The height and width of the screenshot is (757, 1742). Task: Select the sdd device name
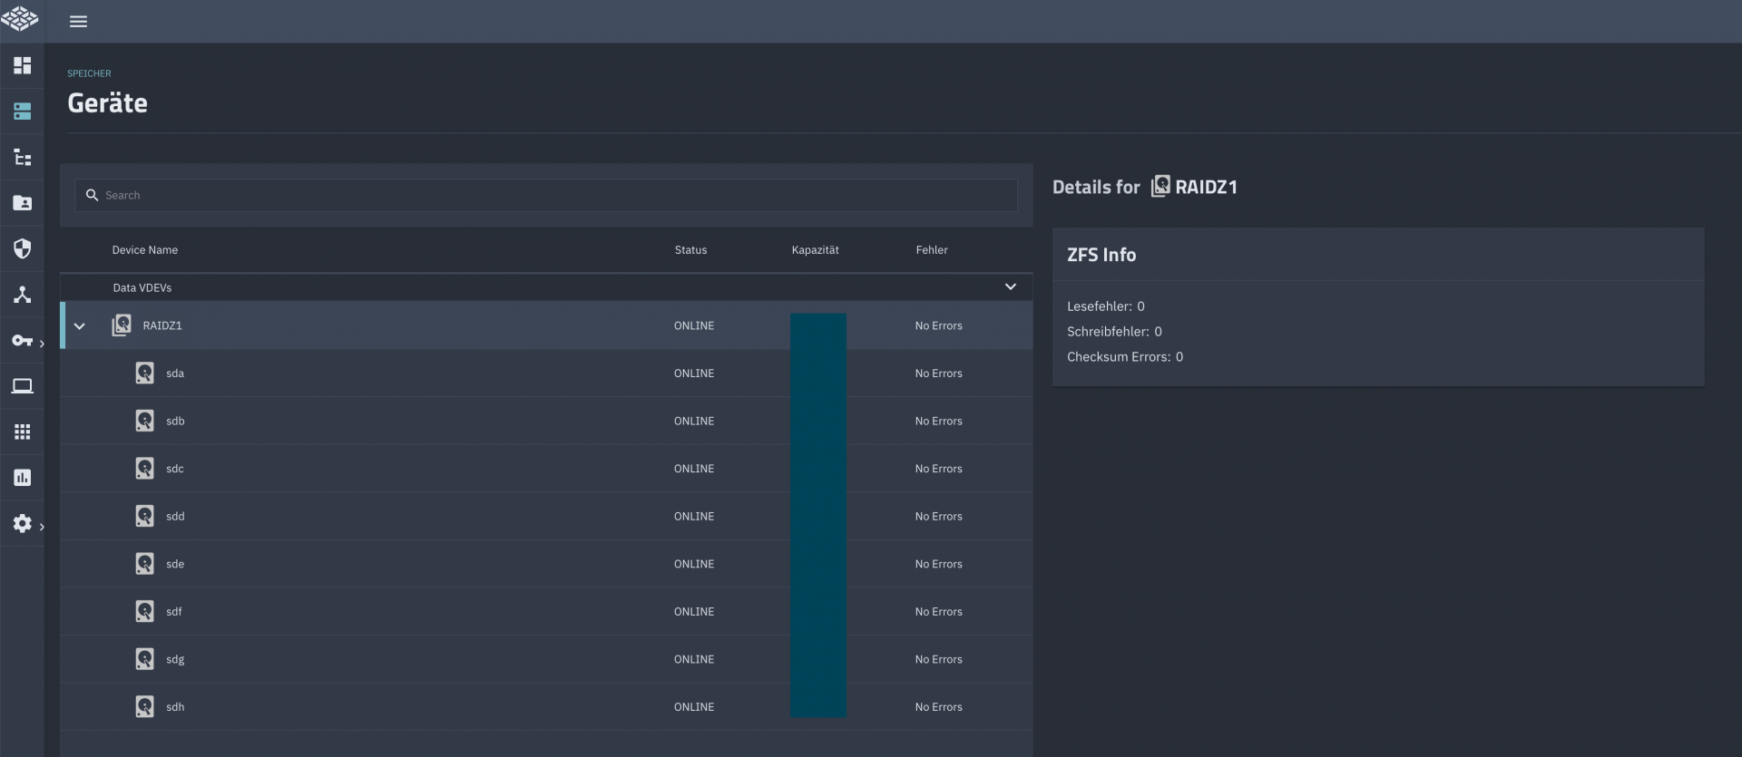[x=175, y=516]
